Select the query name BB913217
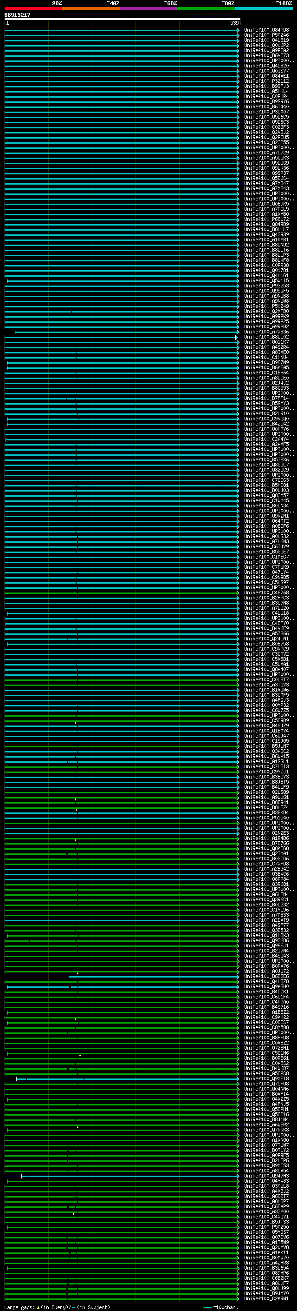This screenshot has height=1311, width=297. (x=17, y=15)
